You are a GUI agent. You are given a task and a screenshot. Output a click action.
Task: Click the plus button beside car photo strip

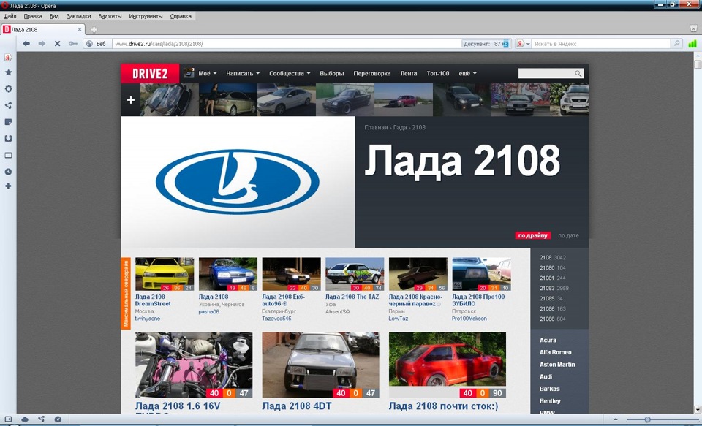point(131,100)
